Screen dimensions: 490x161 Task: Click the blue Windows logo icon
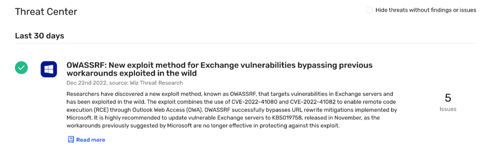pos(49,69)
